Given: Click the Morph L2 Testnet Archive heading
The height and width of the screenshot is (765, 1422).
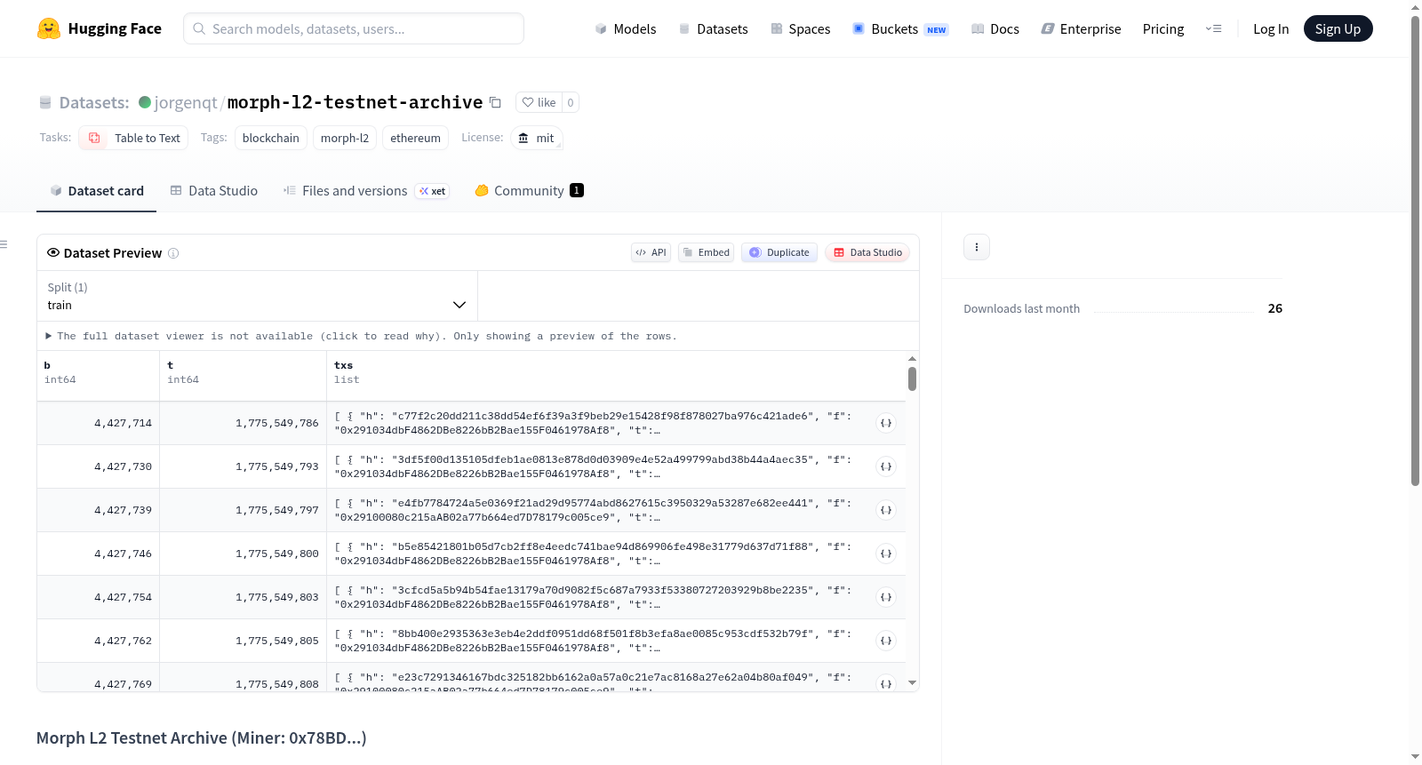Looking at the screenshot, I should click(x=202, y=738).
